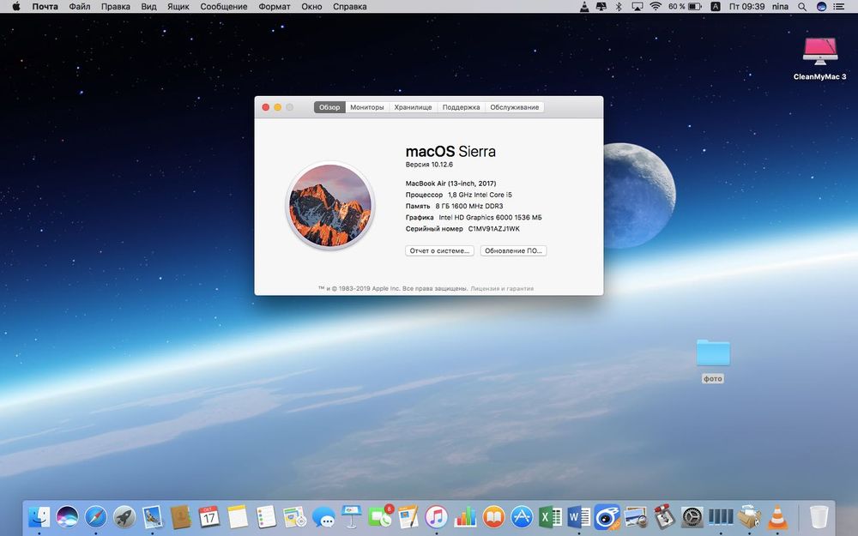Open Spotlight search magnifier
858x536 pixels.
(x=801, y=7)
